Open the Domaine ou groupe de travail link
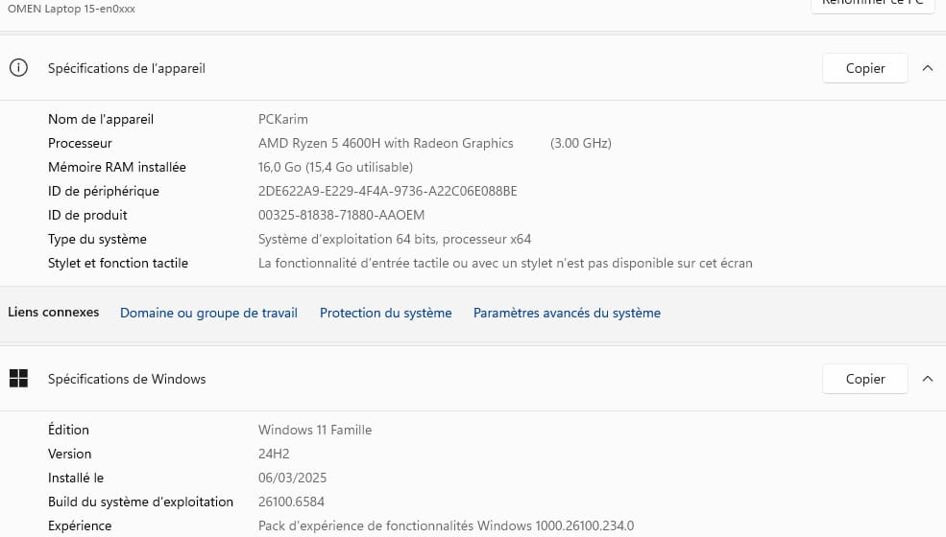 point(208,313)
